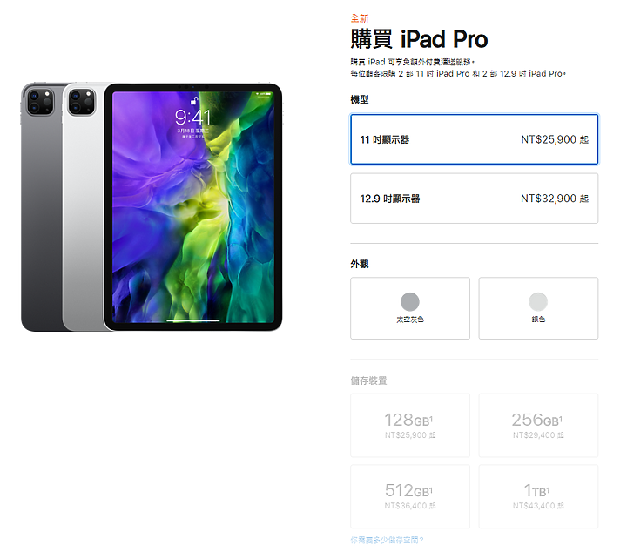Click the 9:41 clock on iPad screen
627x552 pixels.
192,118
